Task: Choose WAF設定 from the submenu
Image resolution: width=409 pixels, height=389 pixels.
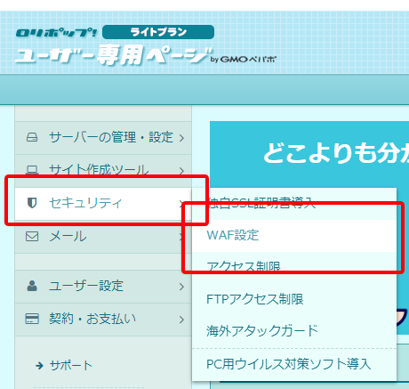Action: 294,236
